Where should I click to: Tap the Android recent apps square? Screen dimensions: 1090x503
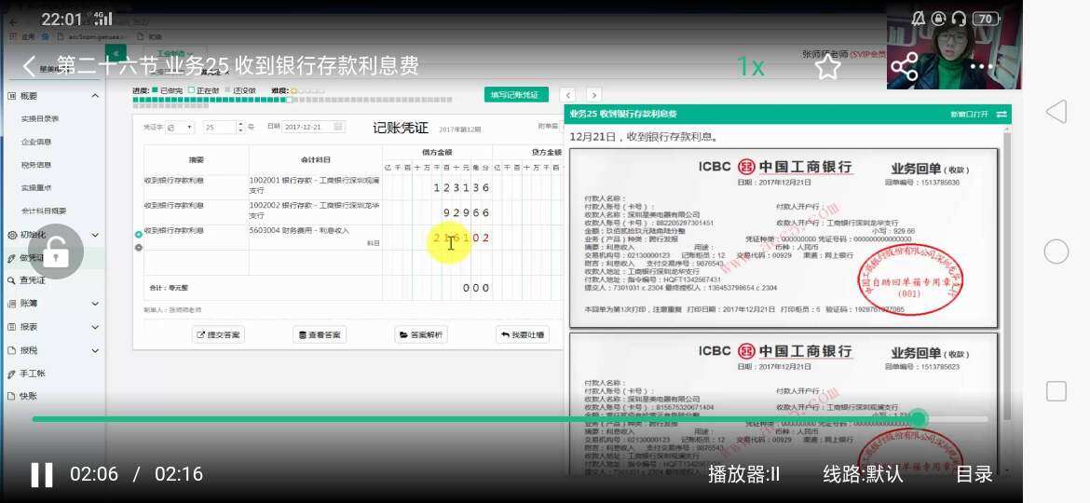[x=1056, y=391]
